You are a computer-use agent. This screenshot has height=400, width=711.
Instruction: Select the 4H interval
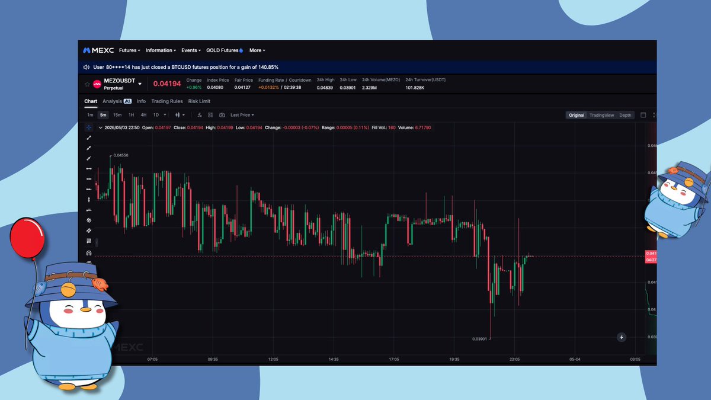(143, 115)
